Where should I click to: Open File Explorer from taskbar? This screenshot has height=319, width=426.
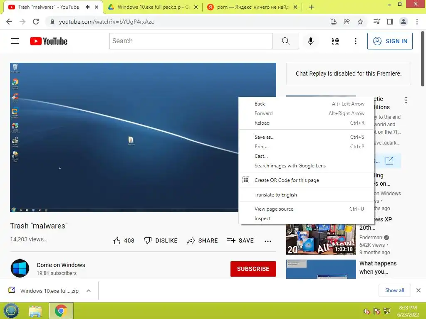pos(36,311)
